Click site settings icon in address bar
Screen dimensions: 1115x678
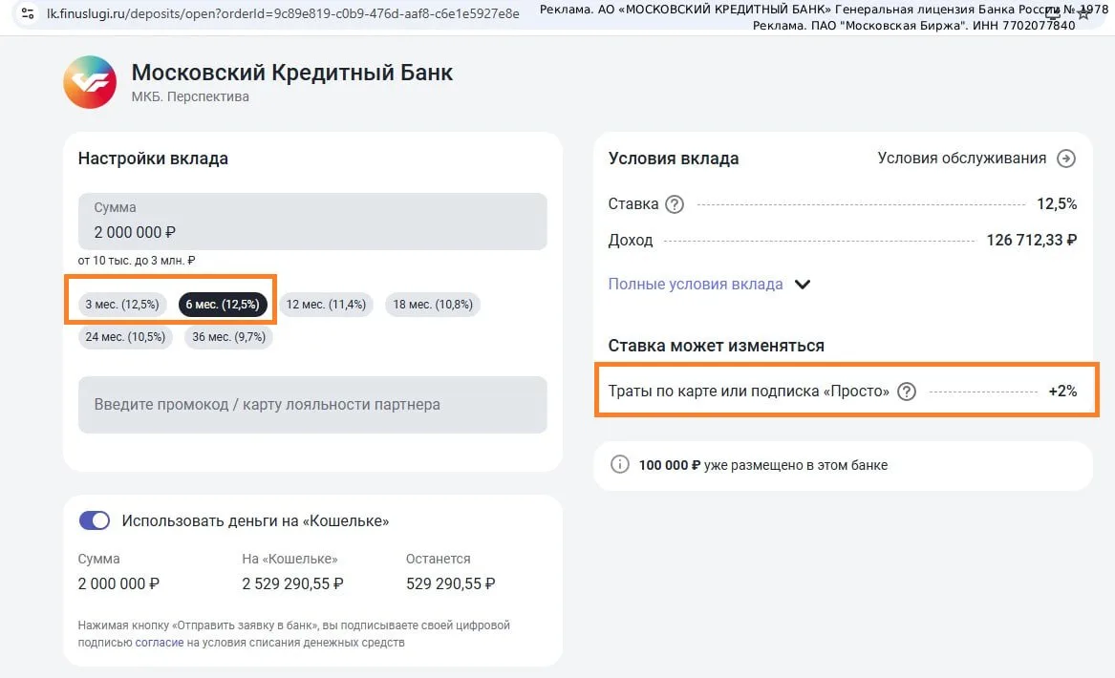pyautogui.click(x=28, y=12)
